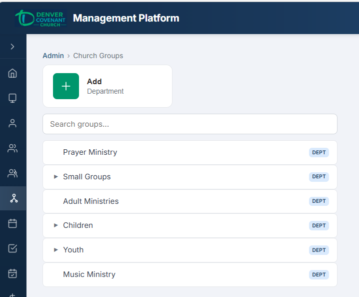Expand the Children department tree
This screenshot has width=359, height=297.
click(56, 225)
